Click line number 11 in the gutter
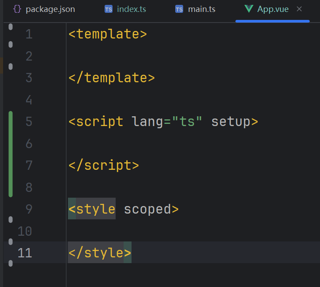 (25, 253)
